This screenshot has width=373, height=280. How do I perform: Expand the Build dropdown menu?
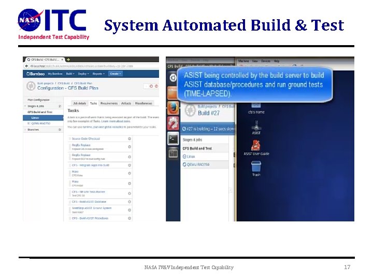tap(70, 74)
